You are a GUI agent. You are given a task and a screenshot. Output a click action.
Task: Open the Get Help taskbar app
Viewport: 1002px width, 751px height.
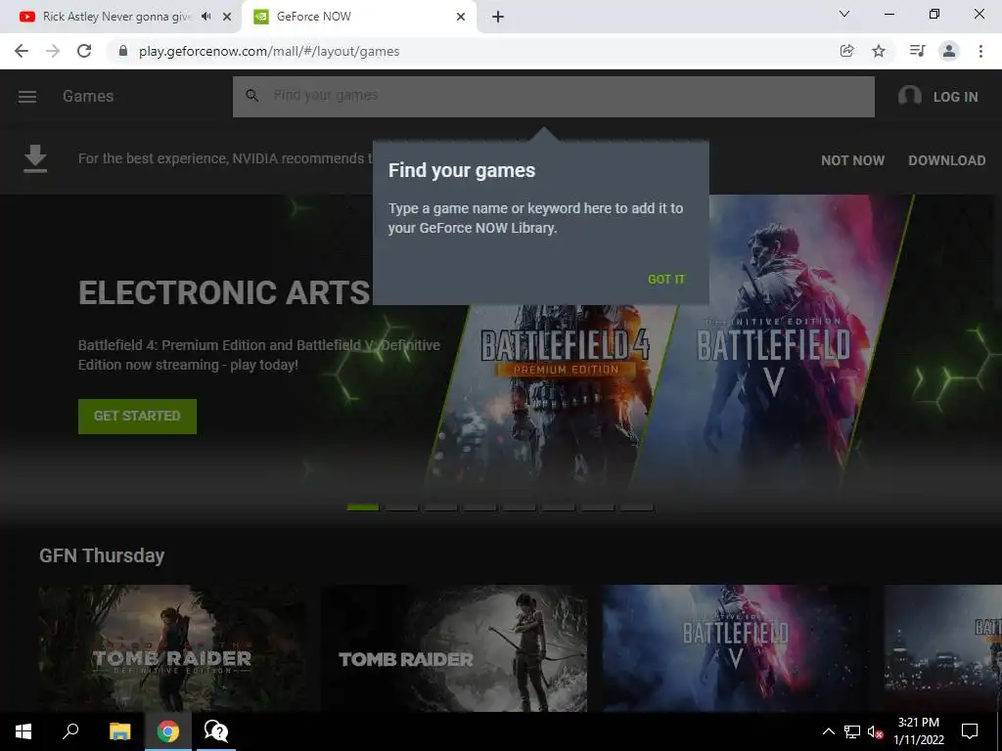pos(216,731)
